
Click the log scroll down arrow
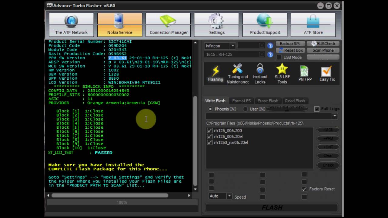[x=195, y=189]
